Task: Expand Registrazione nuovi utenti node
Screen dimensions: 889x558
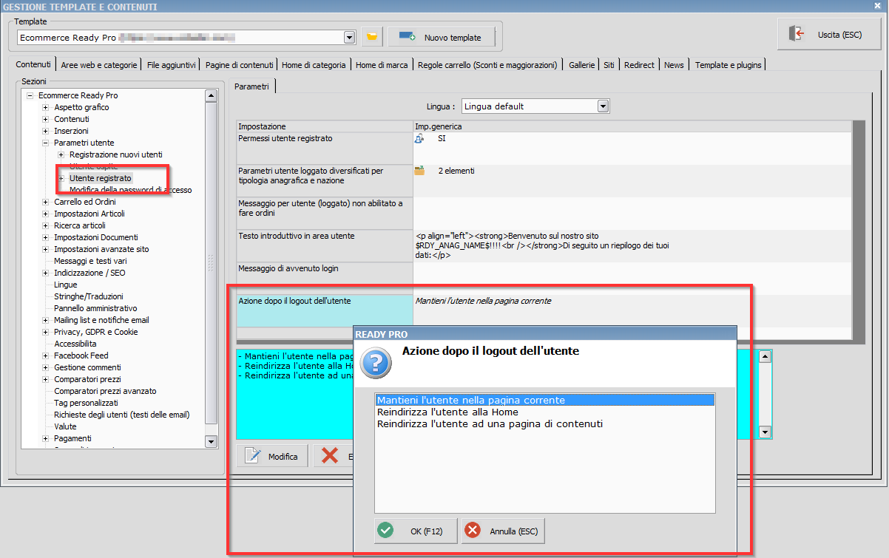Action: pyautogui.click(x=61, y=154)
